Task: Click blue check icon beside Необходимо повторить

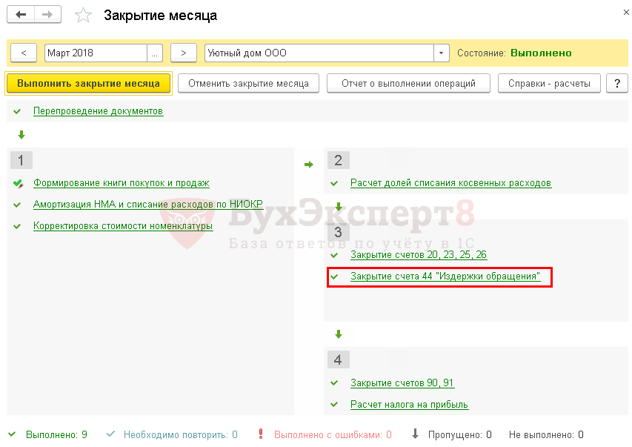Action: point(110,434)
